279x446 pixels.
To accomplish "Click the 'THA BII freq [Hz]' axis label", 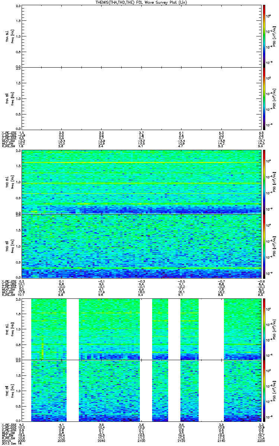I will point(10,98).
